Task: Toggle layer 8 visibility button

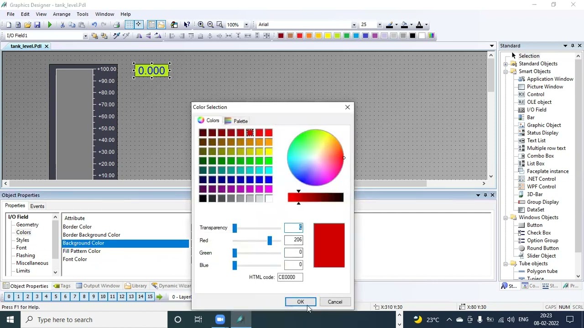Action: pos(84,297)
